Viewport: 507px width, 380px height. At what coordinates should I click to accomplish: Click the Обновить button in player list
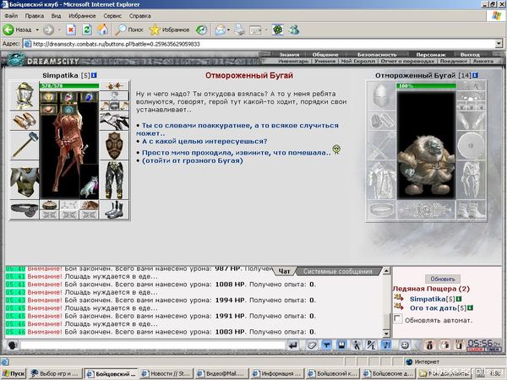pyautogui.click(x=443, y=279)
